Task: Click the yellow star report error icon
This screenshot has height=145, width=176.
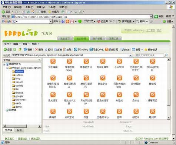Action: (x=146, y=49)
